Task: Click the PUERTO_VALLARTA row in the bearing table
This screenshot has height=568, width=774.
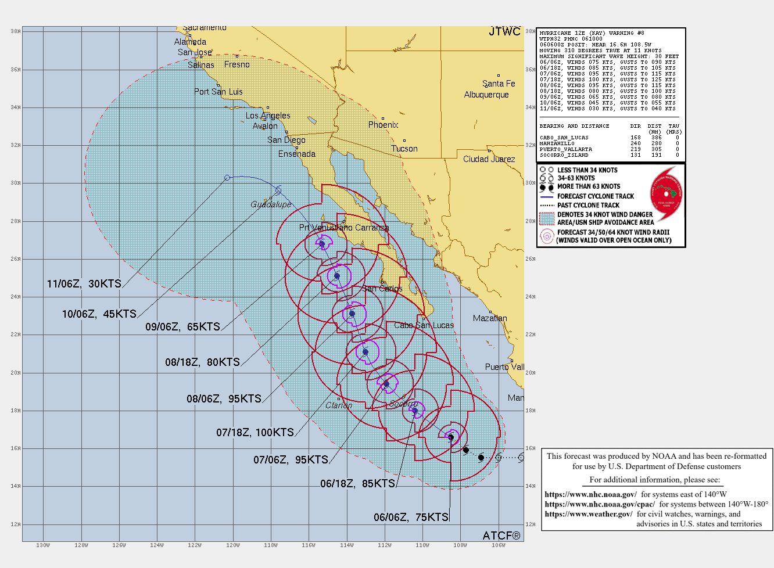Action: 609,149
